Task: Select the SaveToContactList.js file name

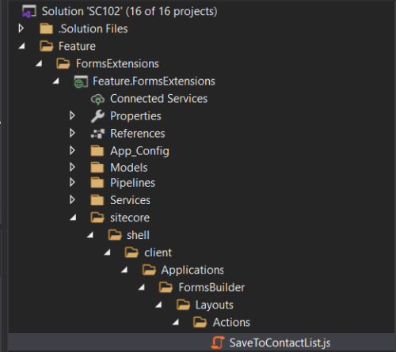Action: click(x=280, y=343)
